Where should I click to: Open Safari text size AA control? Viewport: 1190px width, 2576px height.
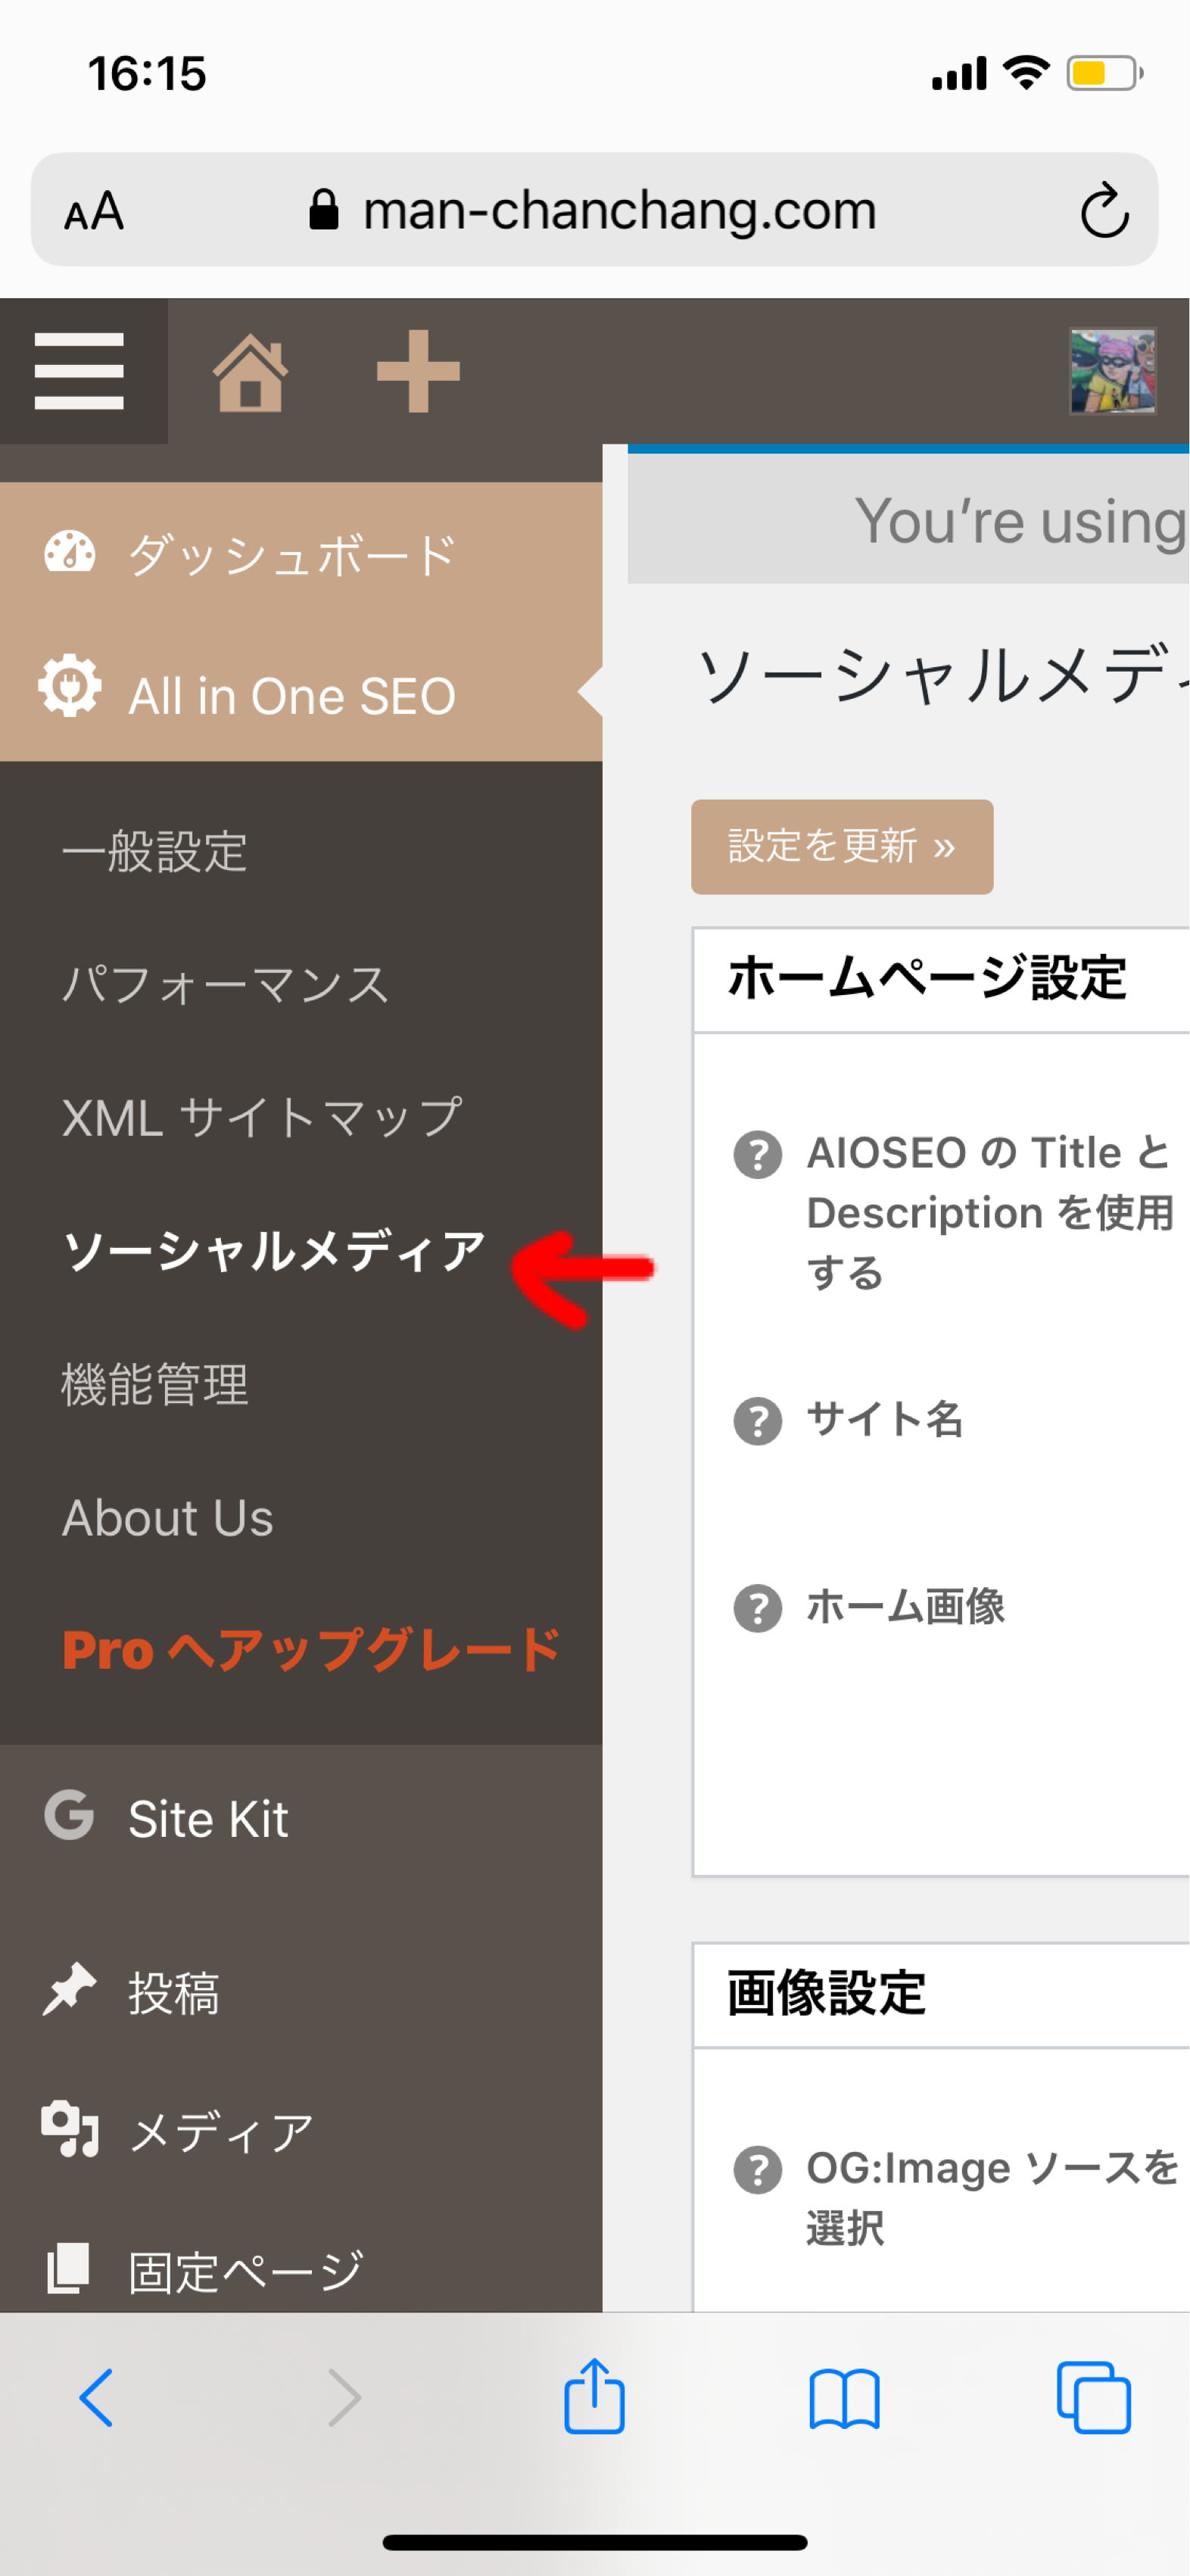(x=94, y=211)
